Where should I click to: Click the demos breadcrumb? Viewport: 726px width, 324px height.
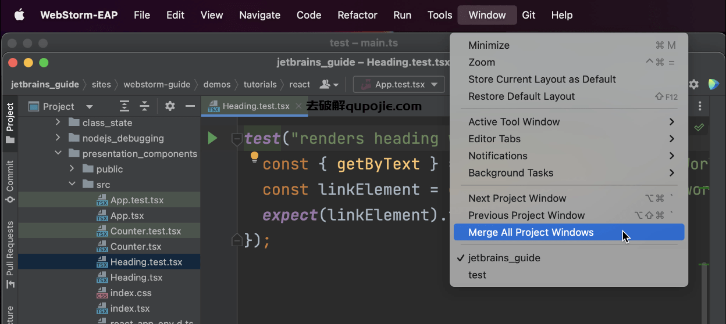tap(217, 84)
